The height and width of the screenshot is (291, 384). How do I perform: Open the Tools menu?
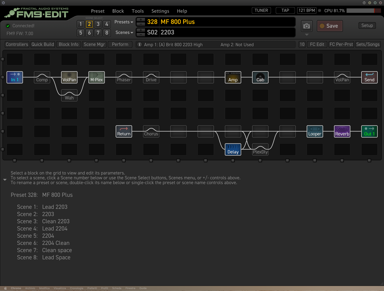(138, 11)
